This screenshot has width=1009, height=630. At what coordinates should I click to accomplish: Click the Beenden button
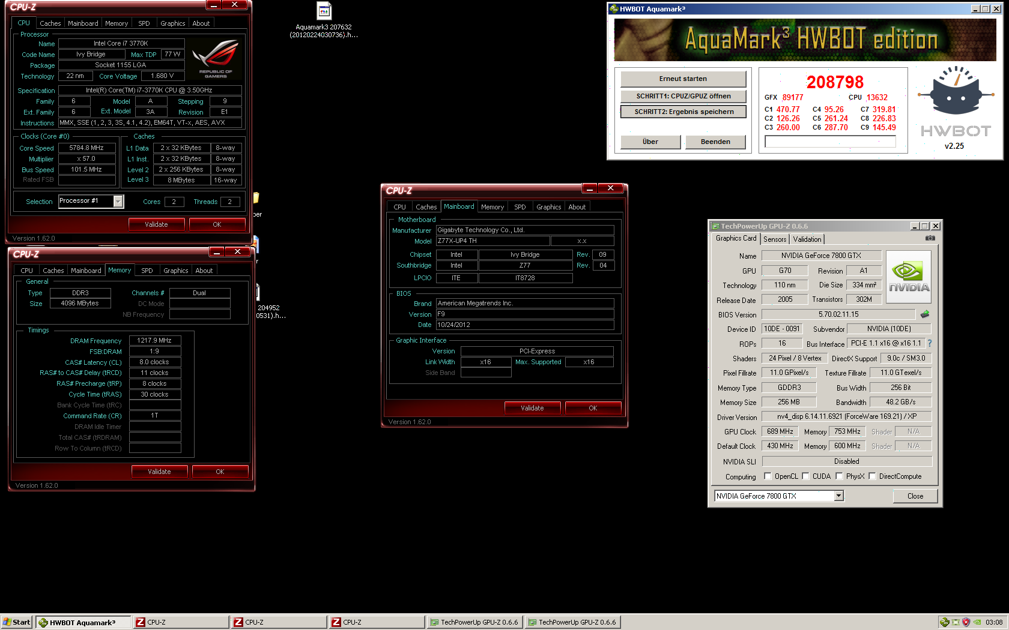point(716,142)
